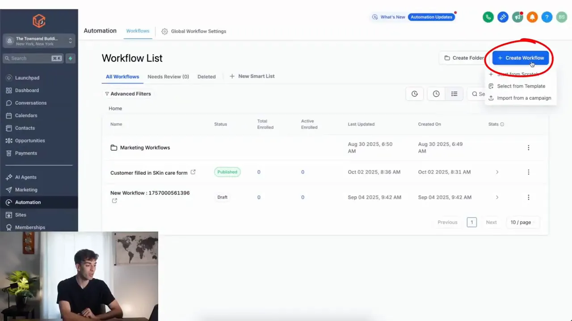This screenshot has height=321, width=572.
Task: Open the 10 / page dropdown
Action: tap(520, 222)
